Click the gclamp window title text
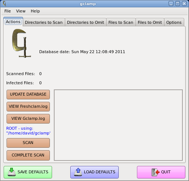Screen dimensions: 189x181 [x=88, y=4]
